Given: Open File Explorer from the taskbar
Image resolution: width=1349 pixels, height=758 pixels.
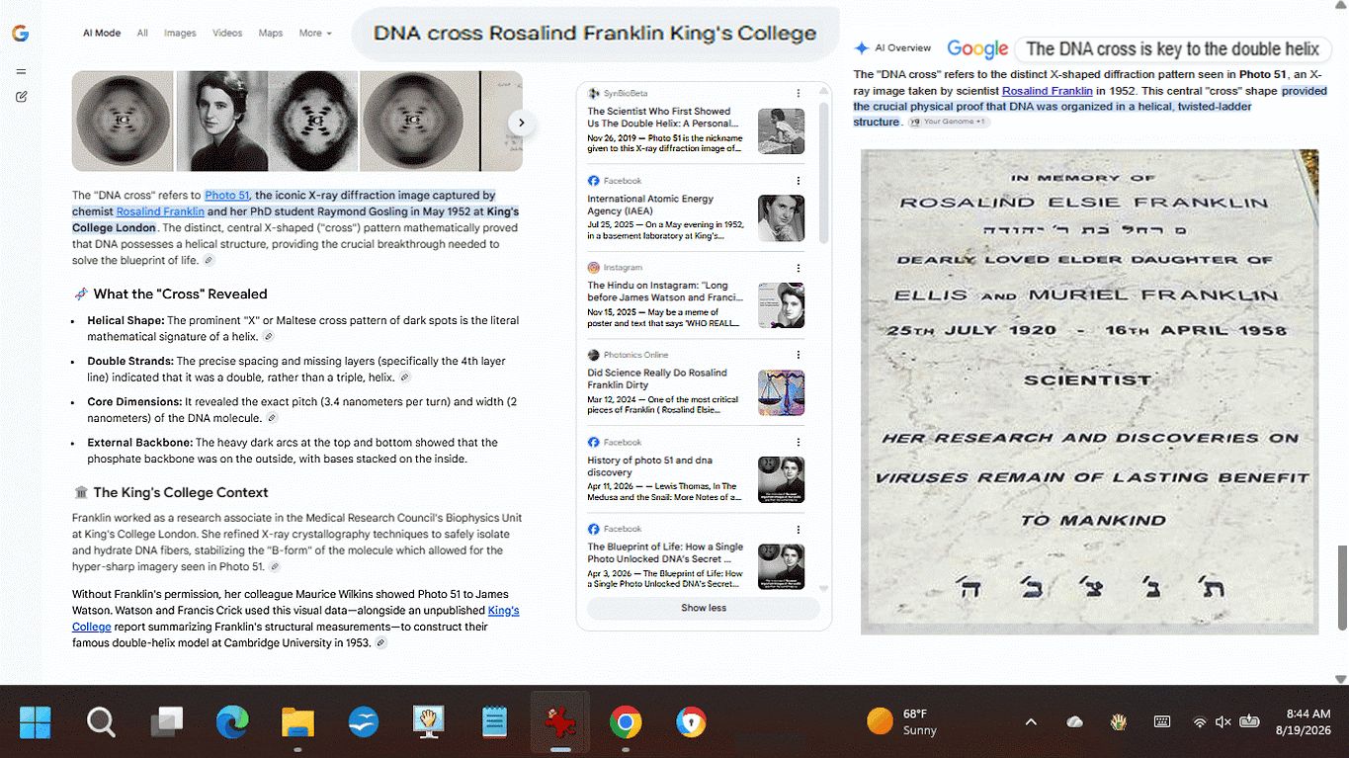Looking at the screenshot, I should (x=297, y=722).
